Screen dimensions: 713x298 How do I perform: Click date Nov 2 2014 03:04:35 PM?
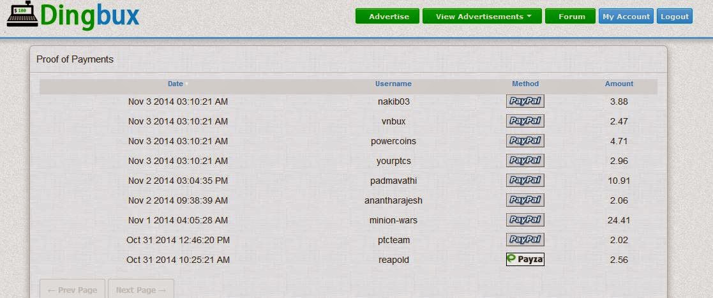click(x=178, y=181)
